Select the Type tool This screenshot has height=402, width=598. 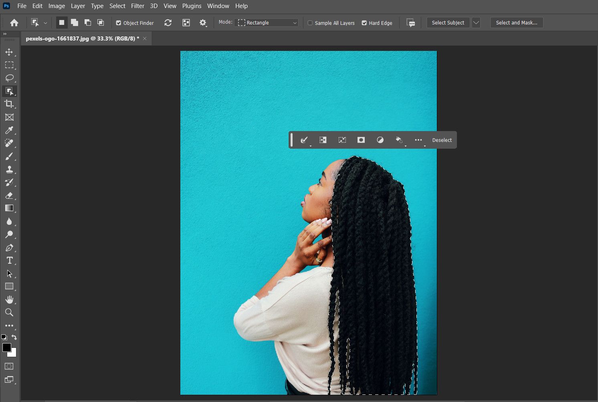tap(10, 260)
